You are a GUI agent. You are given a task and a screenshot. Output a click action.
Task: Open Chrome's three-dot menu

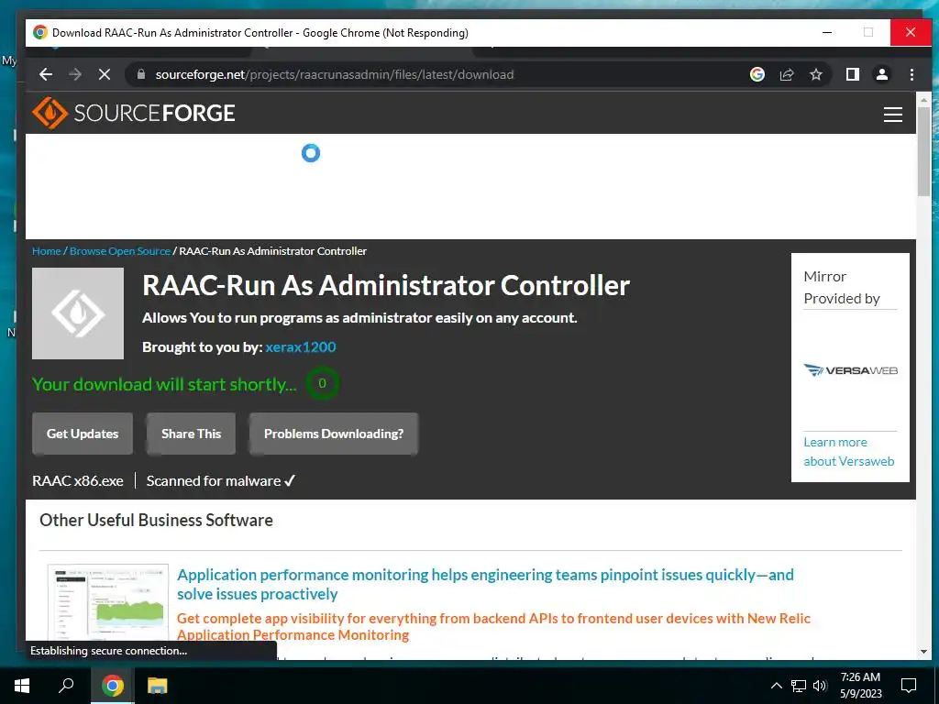[911, 74]
